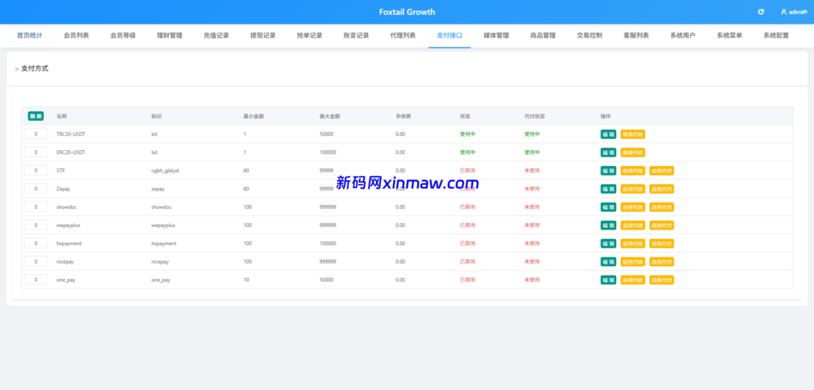This screenshot has height=390, width=814.
Task: Go to the 客服列表 tab
Action: (x=636, y=36)
